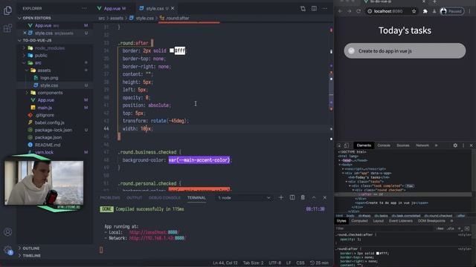Open the Event Listeners tab in DevTools
Screen dimensions: 476x267
pos(400,221)
